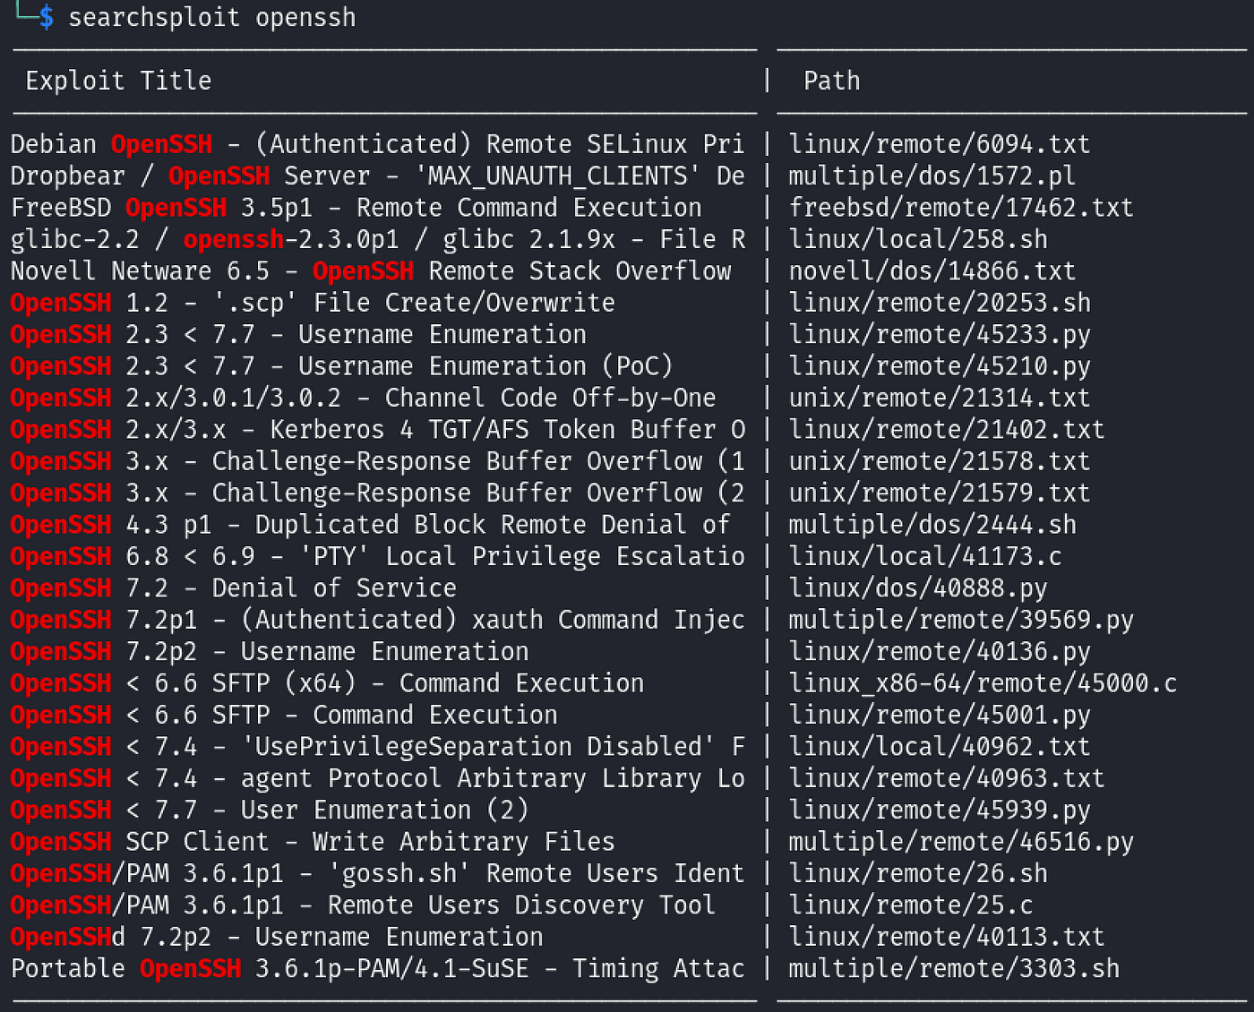Select path 'linux/remote/6094.txt'

pyautogui.click(x=939, y=144)
